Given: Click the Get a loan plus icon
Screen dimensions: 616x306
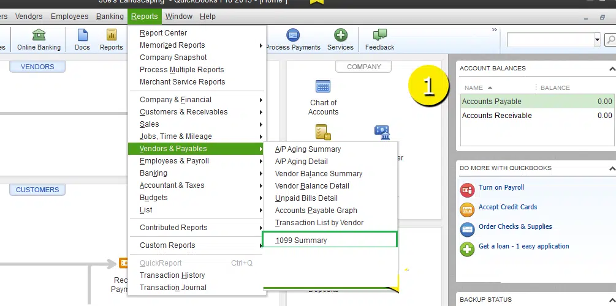Looking at the screenshot, I should tap(467, 249).
